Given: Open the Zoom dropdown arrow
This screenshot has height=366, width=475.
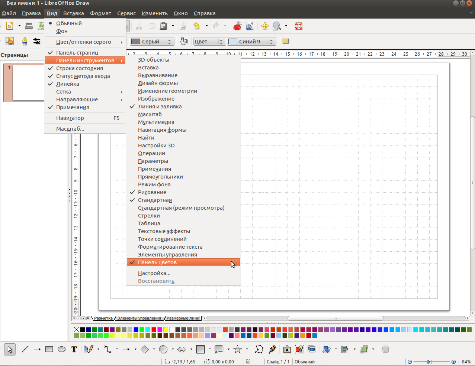Looking at the screenshot, I should (286, 26).
